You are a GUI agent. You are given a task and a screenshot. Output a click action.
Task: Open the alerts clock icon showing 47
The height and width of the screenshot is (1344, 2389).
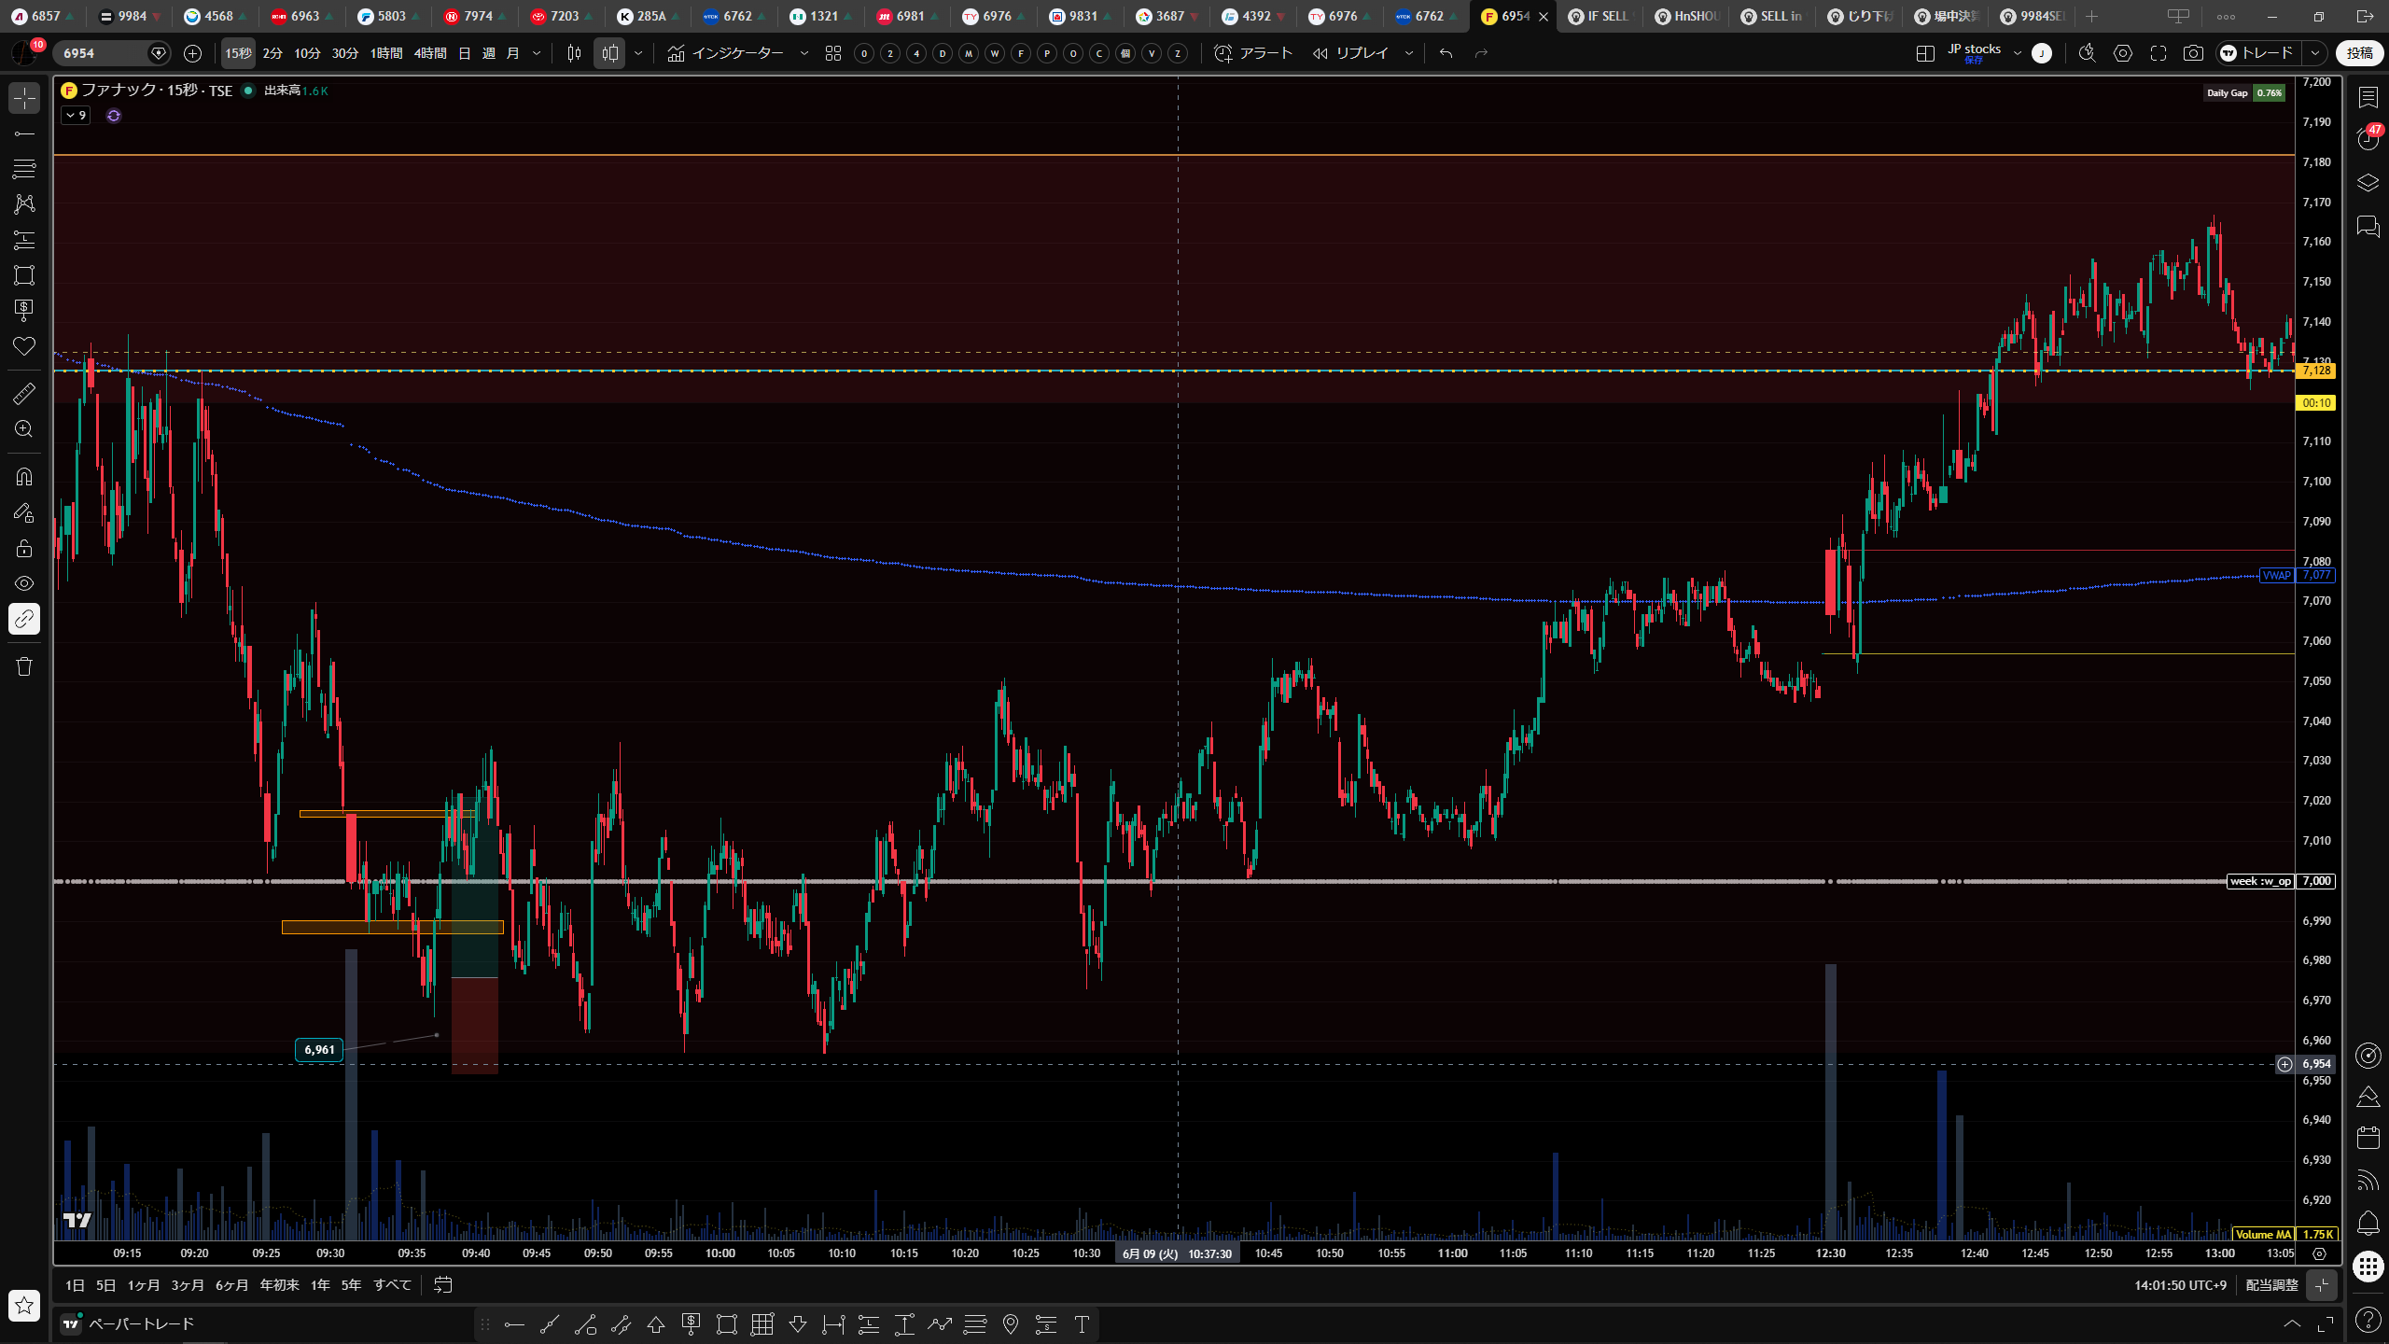[2368, 139]
